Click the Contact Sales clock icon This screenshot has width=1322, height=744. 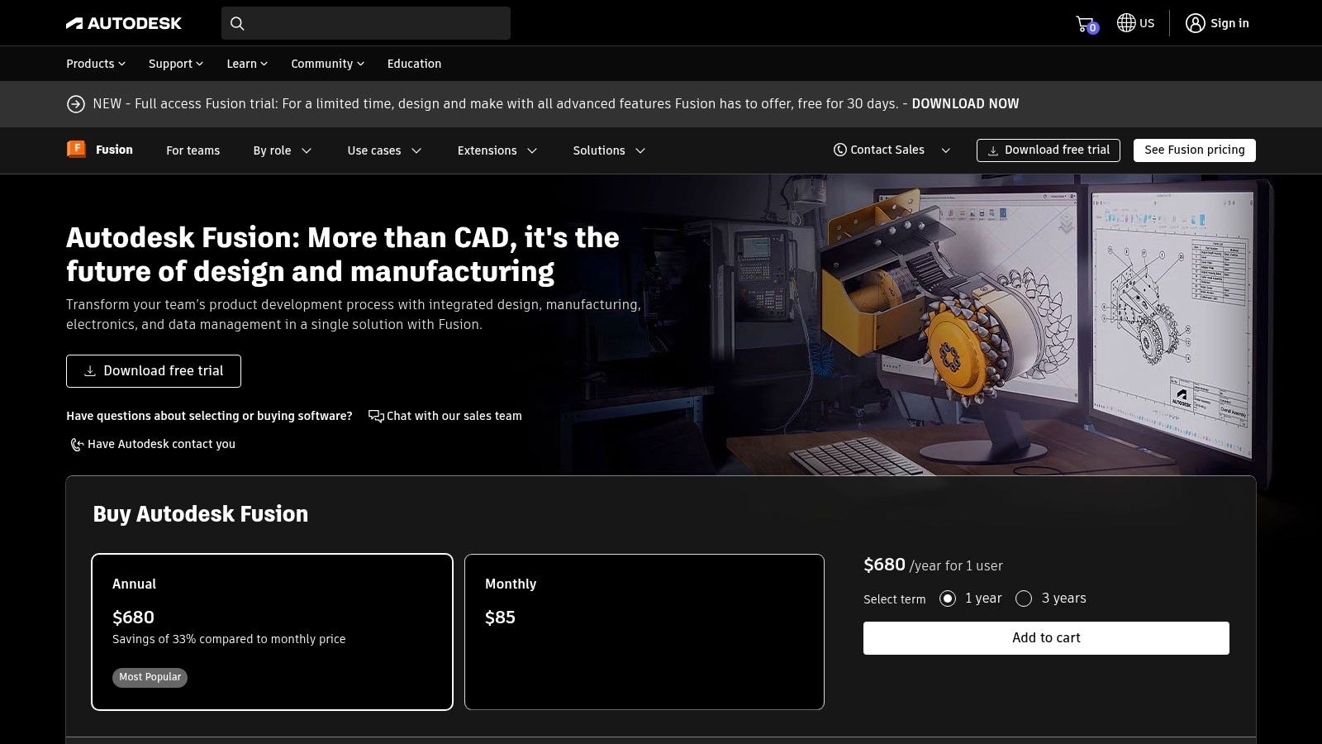(x=839, y=150)
